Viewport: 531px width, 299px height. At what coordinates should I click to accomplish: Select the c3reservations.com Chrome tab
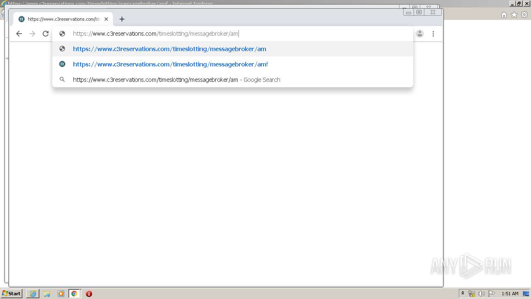pos(63,19)
